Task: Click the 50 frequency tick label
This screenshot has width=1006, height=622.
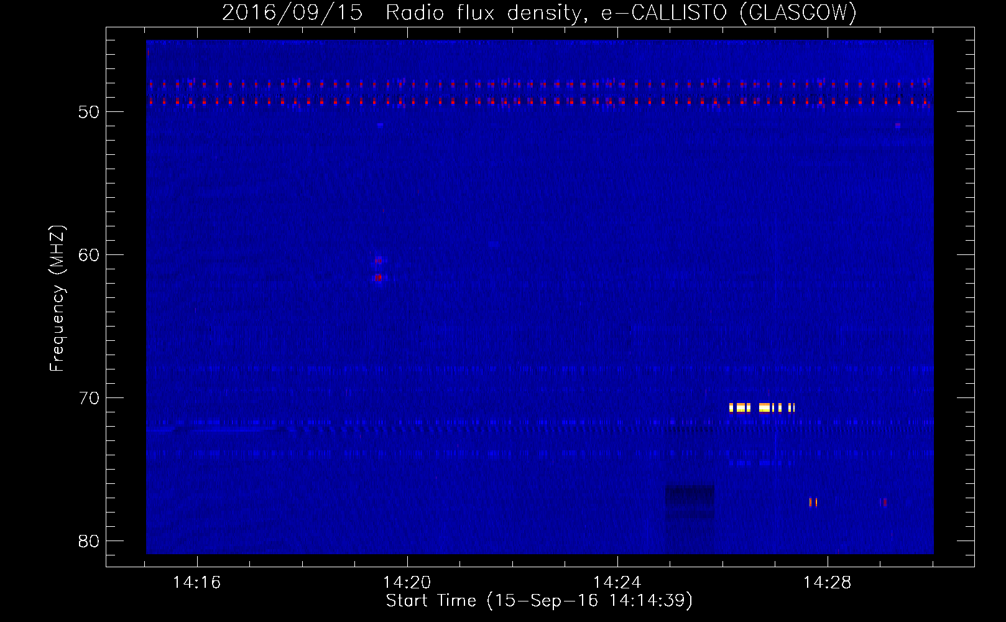Action: (x=90, y=112)
